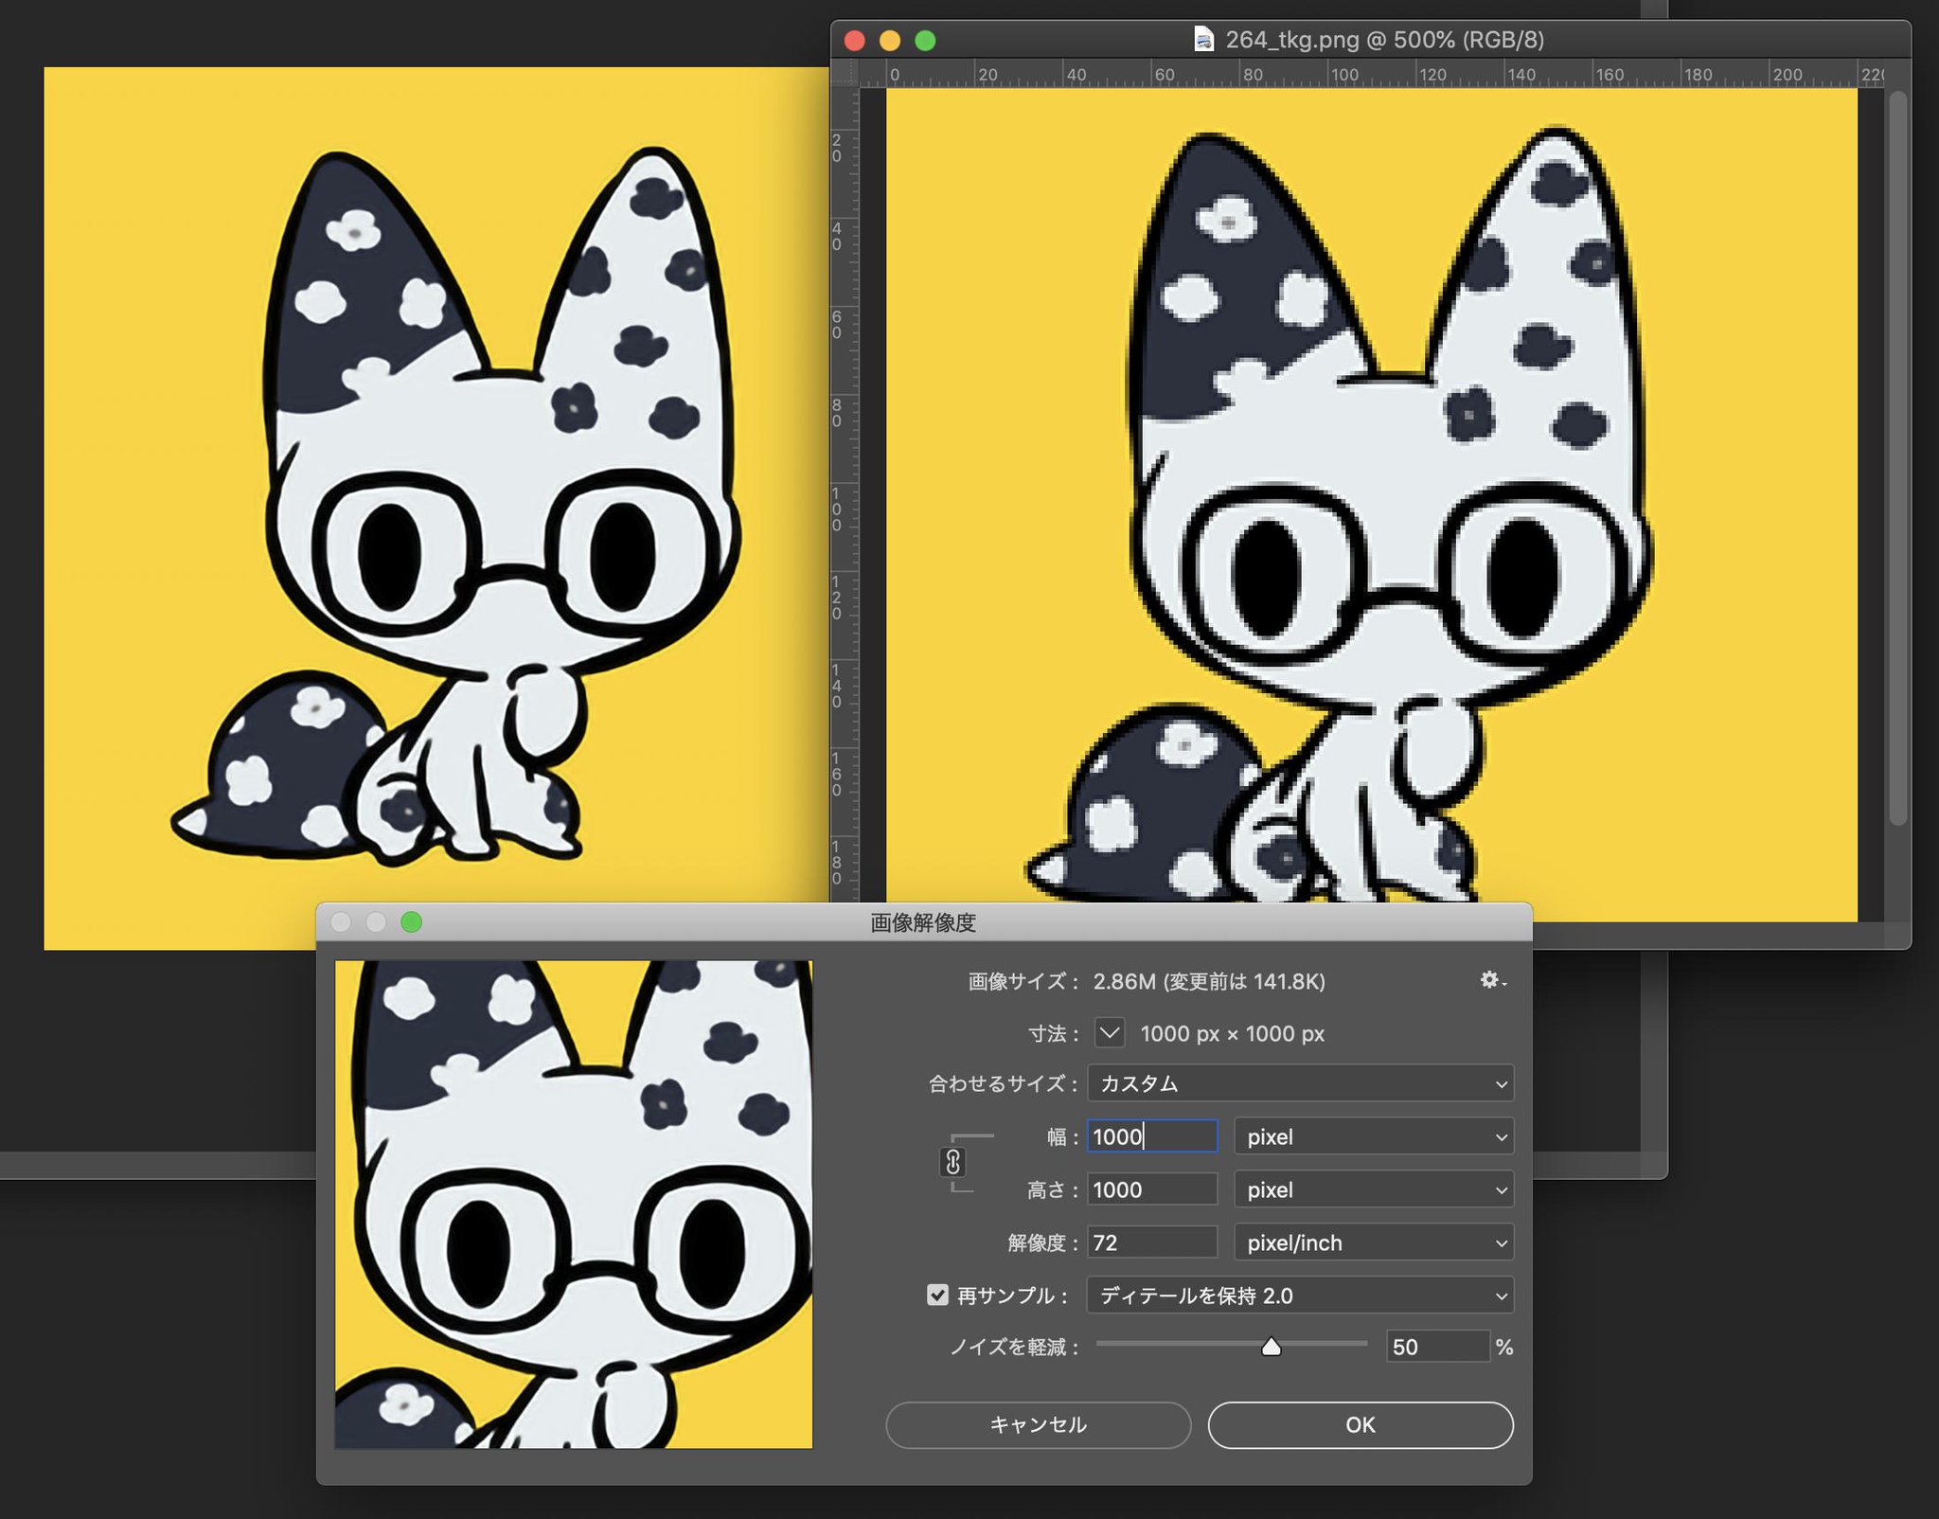Open the 合わせるサイズ カスタム dropdown
Image resolution: width=1939 pixels, height=1519 pixels.
[x=1299, y=1083]
